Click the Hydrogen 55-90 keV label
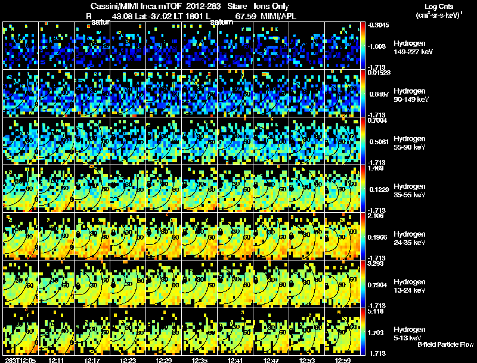The height and width of the screenshot is (363, 477). (410, 143)
